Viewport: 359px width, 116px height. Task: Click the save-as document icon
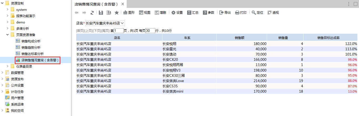click(x=109, y=13)
